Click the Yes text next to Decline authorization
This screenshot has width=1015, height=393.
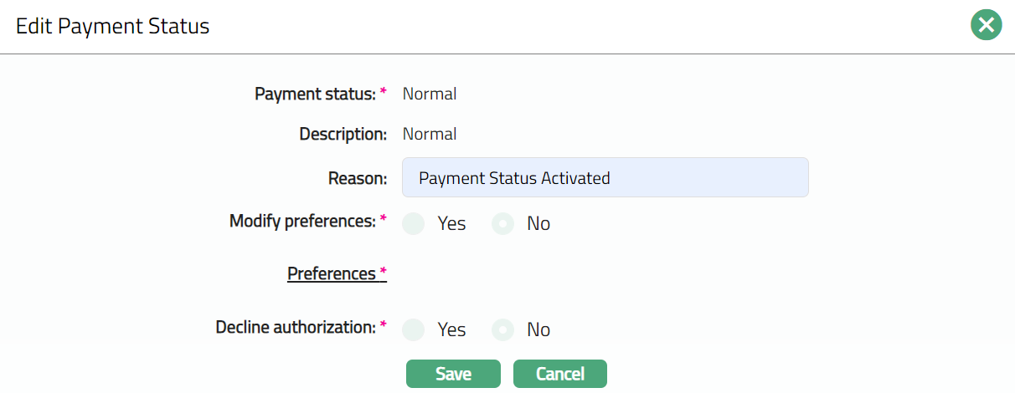[451, 329]
